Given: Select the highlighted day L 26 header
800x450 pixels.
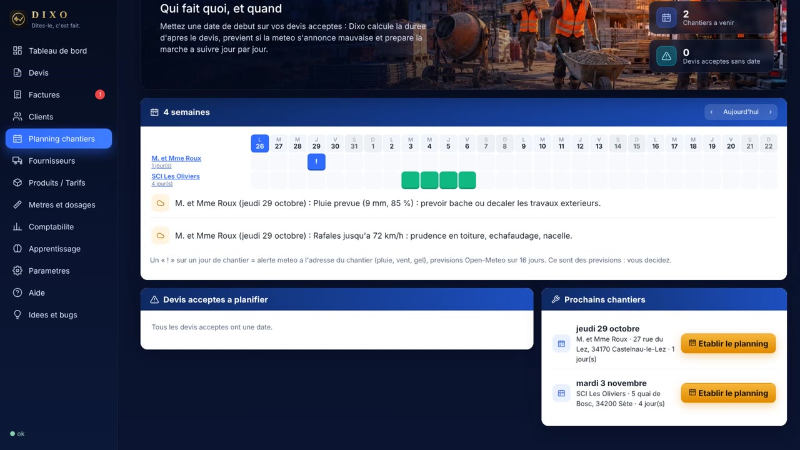Looking at the screenshot, I should coord(260,143).
